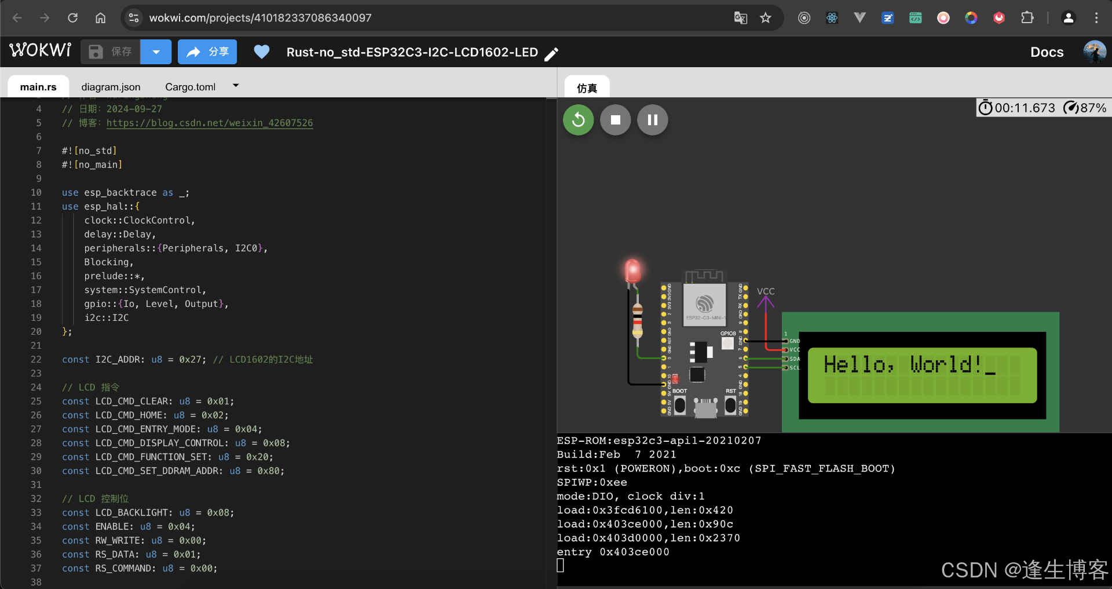Open the Vue devtools extension icon

(x=859, y=18)
